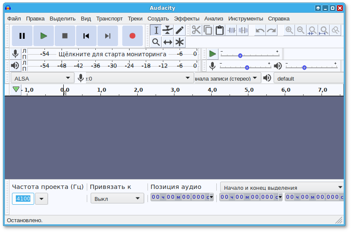This screenshot has height=232, width=351.
Task: Click Fit project to width icon
Action: point(324,30)
